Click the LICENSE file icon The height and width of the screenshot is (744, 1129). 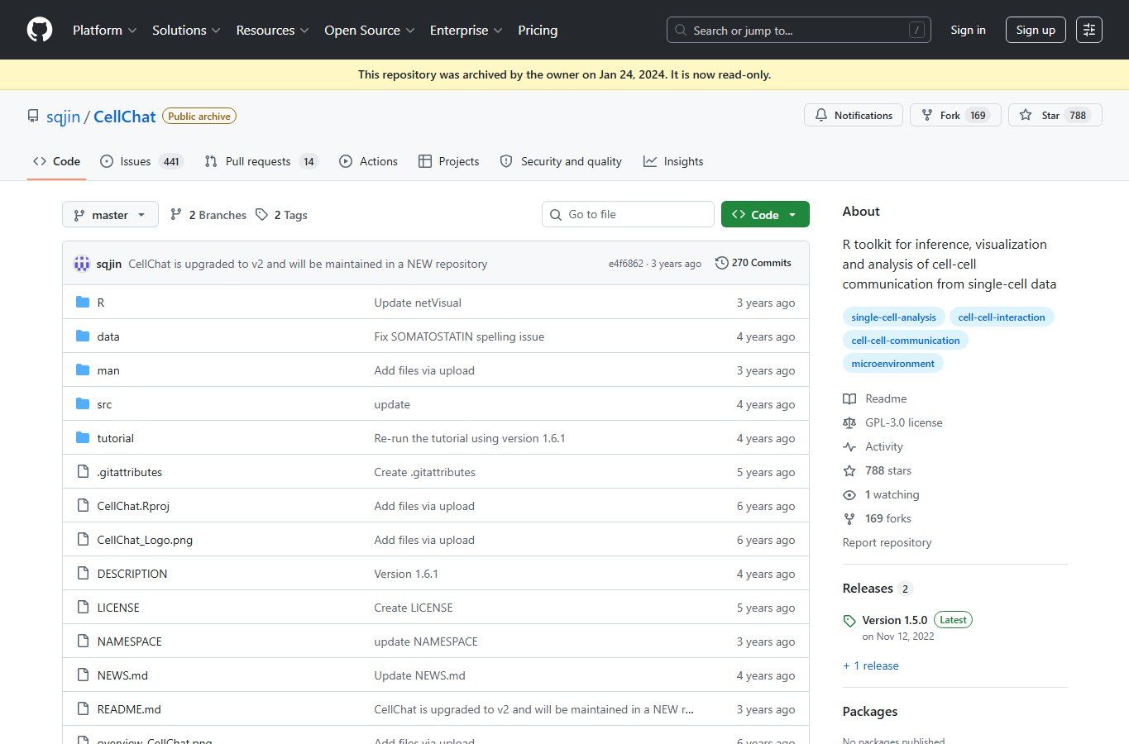point(83,608)
